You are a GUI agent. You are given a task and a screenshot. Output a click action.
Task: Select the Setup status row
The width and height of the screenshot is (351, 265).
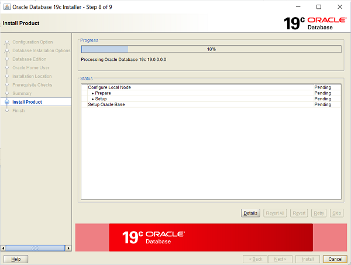click(x=211, y=98)
